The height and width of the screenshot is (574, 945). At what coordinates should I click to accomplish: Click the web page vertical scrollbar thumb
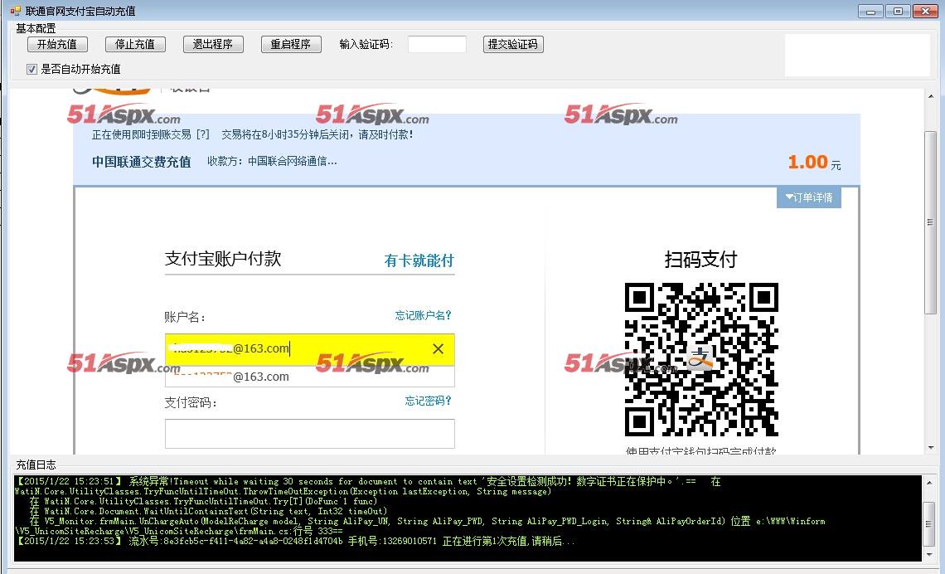(931, 221)
